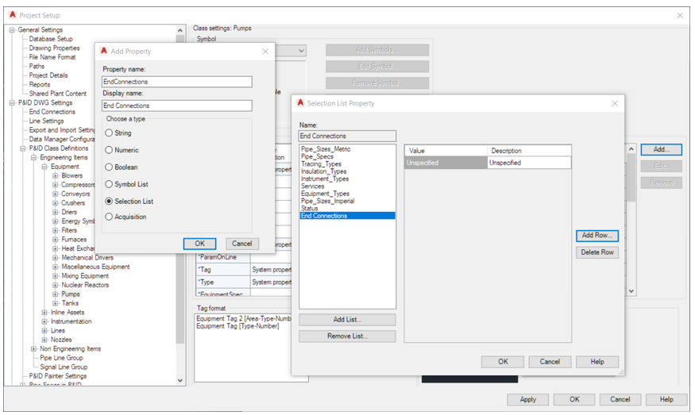Click the Delete Row button
695x415 pixels.
point(597,252)
